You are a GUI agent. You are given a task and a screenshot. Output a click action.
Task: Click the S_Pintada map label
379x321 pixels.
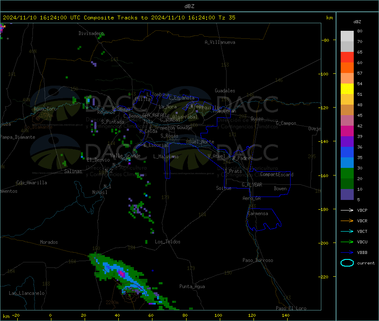click(112, 122)
